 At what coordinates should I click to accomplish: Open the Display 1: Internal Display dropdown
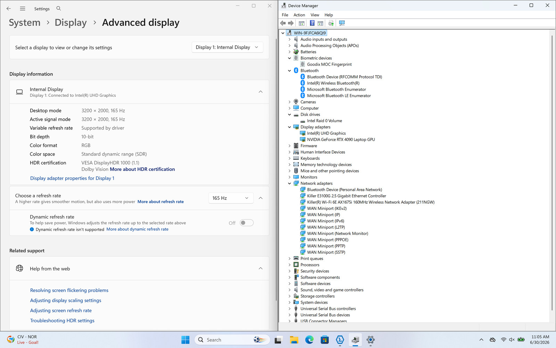click(x=227, y=47)
